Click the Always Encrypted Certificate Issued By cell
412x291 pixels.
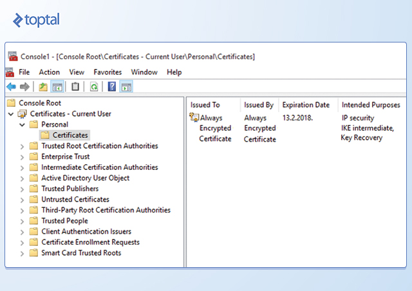point(260,128)
